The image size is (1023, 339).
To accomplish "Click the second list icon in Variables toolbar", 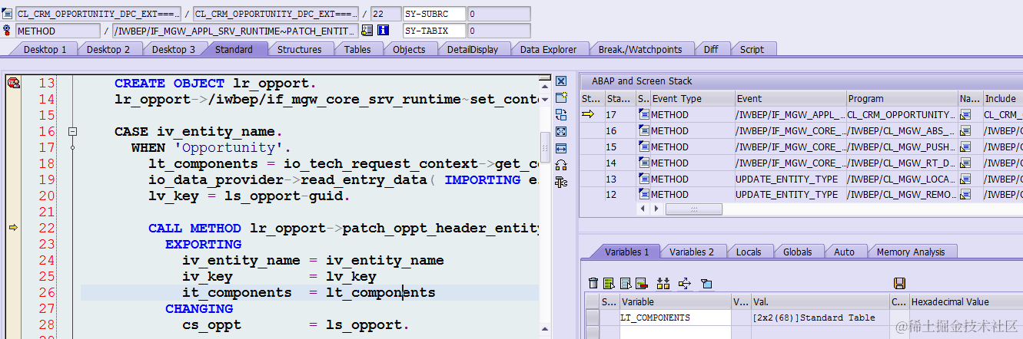I will pyautogui.click(x=626, y=283).
